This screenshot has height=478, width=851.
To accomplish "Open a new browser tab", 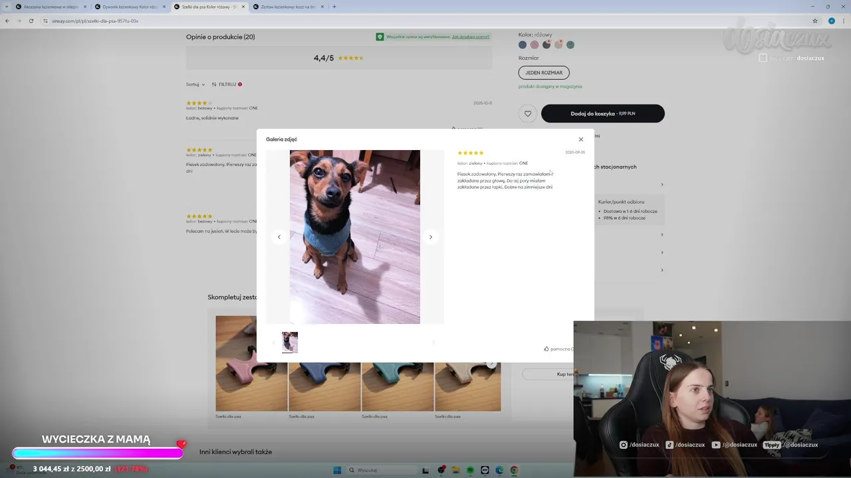I will click(x=334, y=7).
